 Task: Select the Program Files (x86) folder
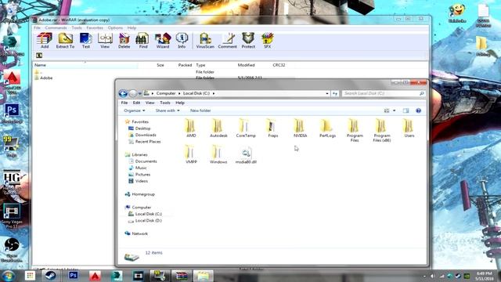[x=381, y=131]
